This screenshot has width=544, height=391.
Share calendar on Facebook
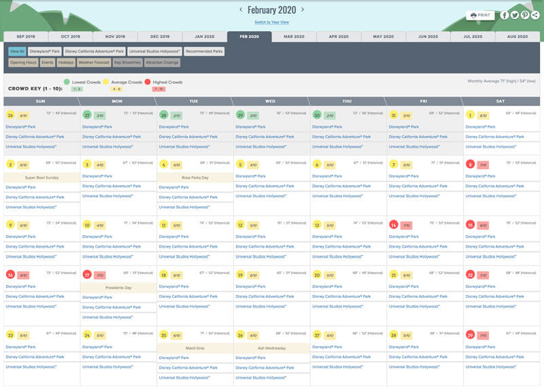pos(505,15)
